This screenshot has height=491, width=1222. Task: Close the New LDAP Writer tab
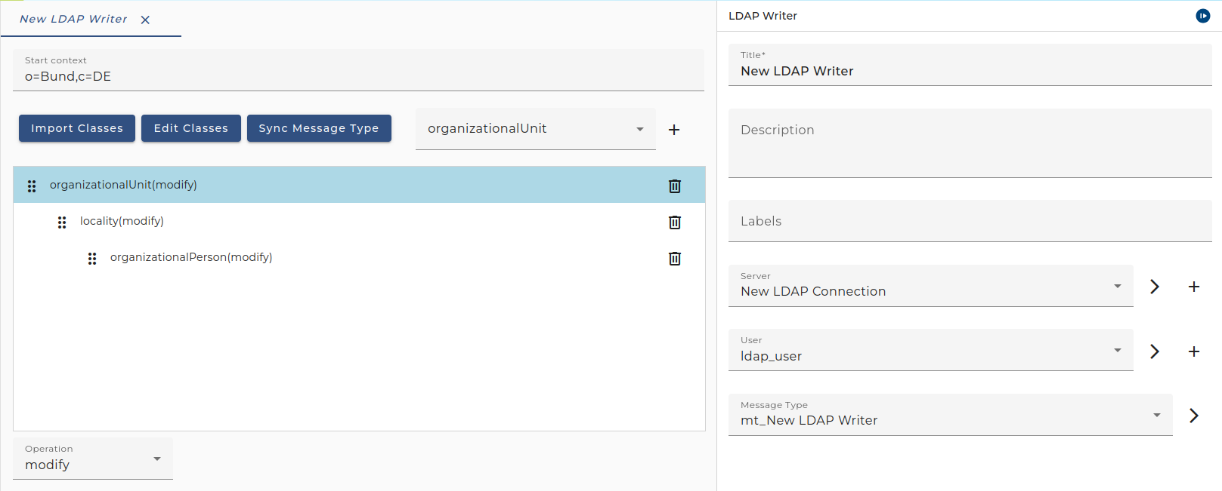tap(145, 20)
